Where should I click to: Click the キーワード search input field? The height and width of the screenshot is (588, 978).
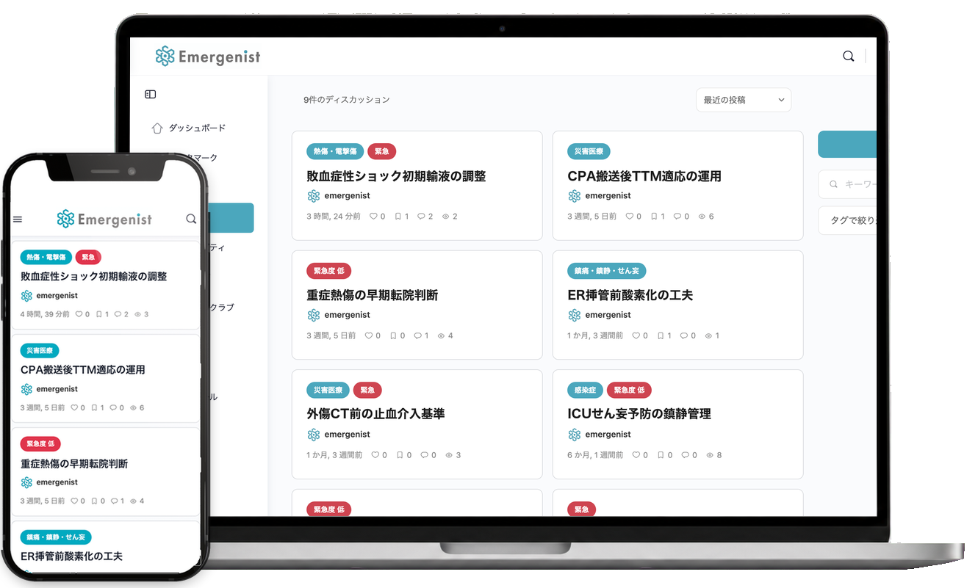coord(847,184)
